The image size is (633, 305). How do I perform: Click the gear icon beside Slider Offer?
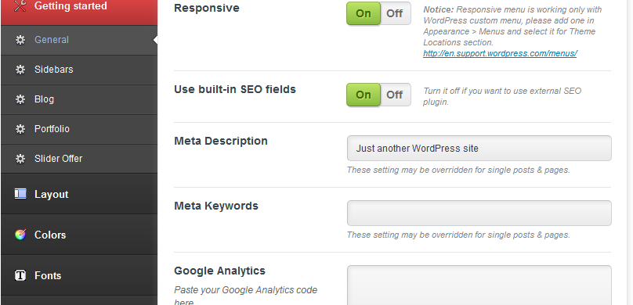[x=20, y=159]
